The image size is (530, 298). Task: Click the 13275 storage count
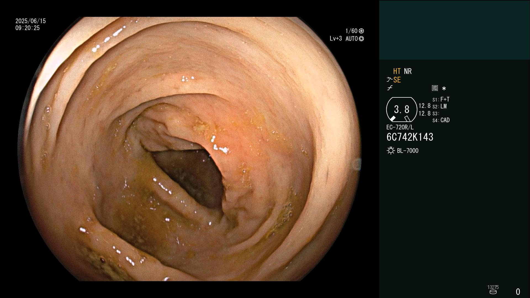point(493,287)
